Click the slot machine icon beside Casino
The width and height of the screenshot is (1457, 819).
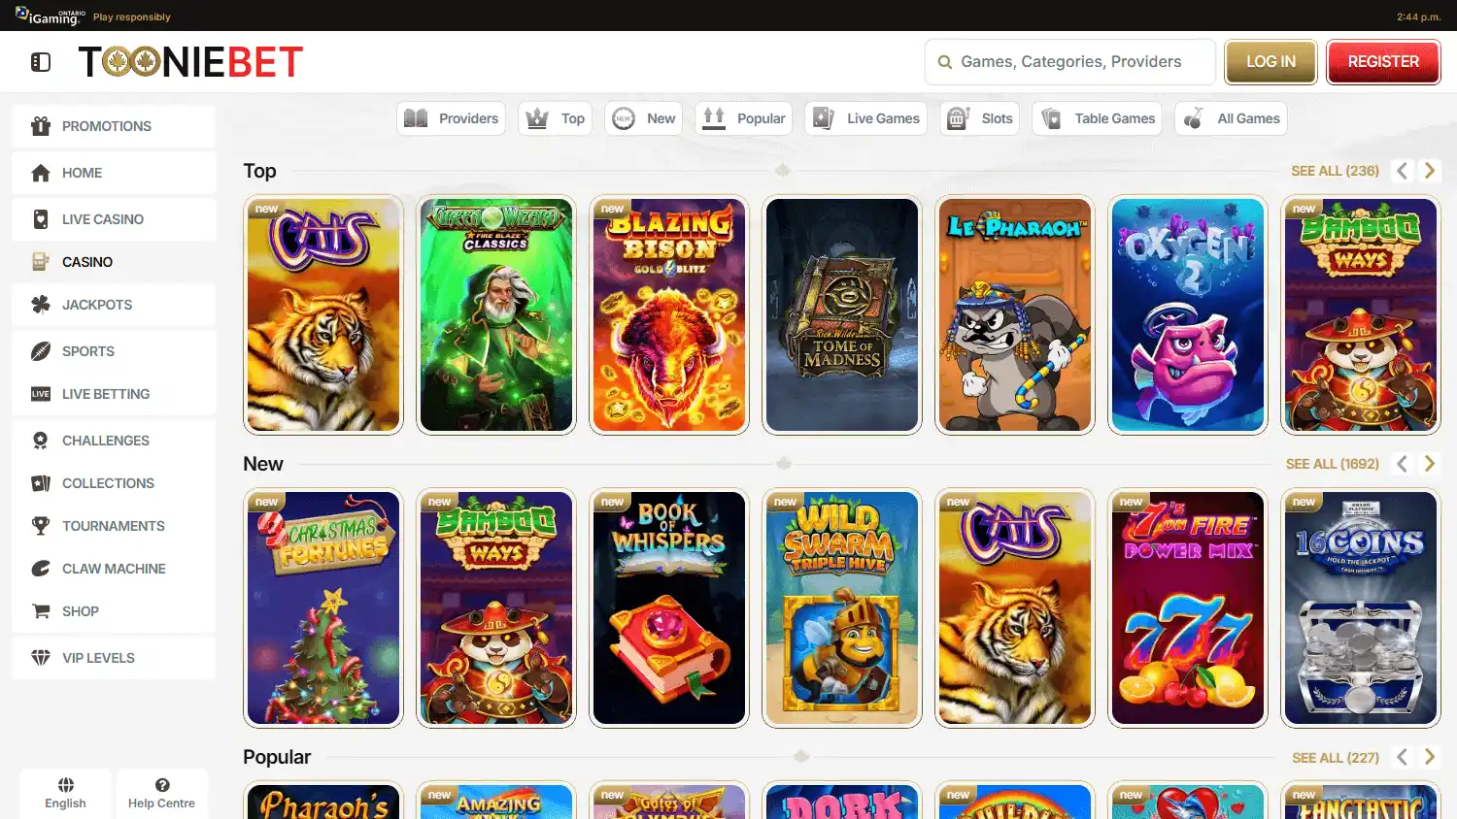[41, 262]
